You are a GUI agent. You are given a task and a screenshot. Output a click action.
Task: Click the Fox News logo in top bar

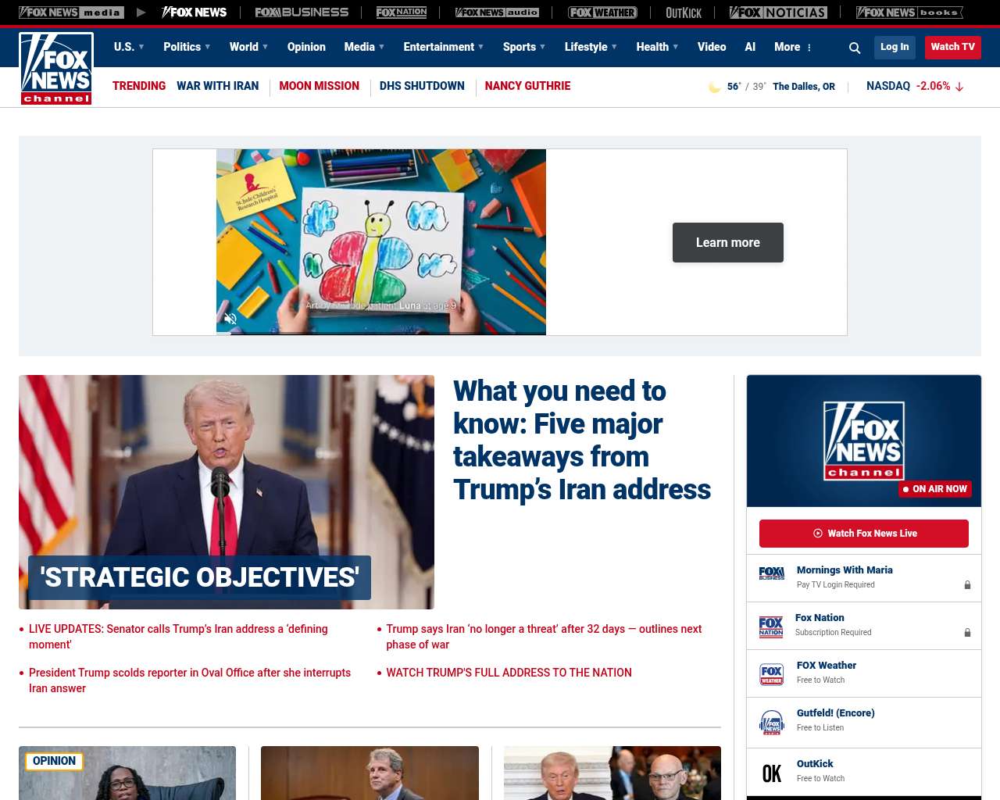point(195,12)
